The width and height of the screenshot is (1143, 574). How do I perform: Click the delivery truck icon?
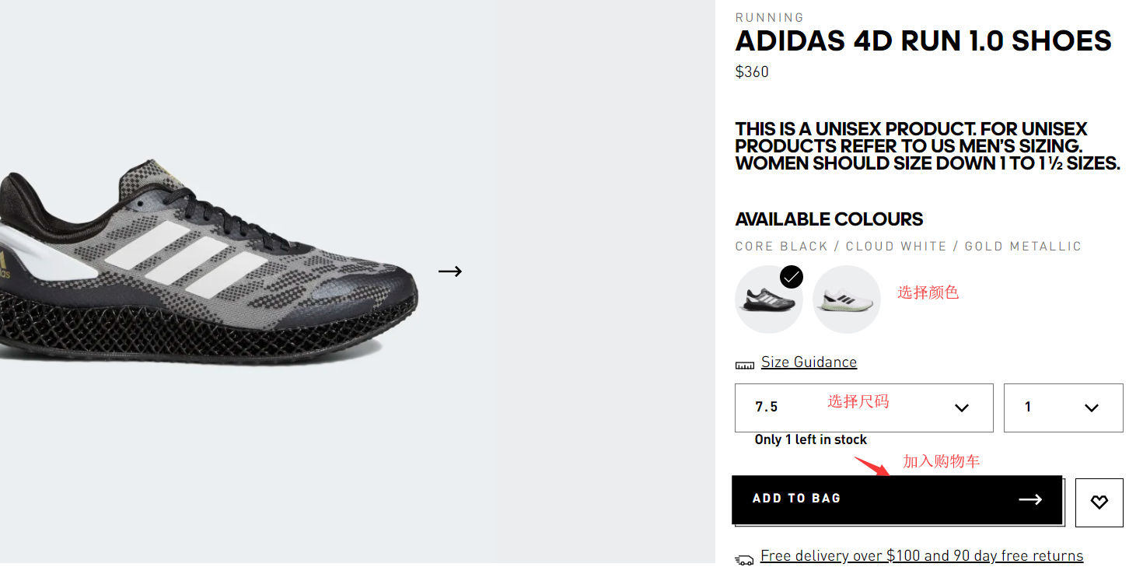point(744,559)
